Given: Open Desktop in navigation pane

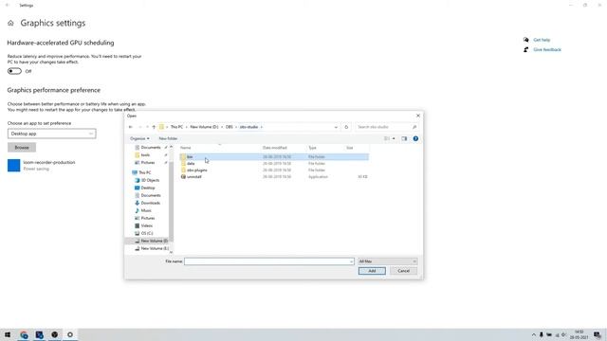Looking at the screenshot, I should tap(148, 188).
